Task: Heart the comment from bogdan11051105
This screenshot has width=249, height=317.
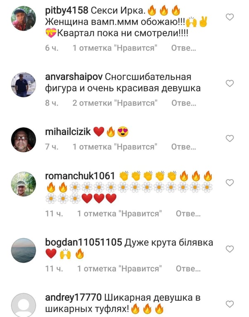Action: tap(230, 249)
